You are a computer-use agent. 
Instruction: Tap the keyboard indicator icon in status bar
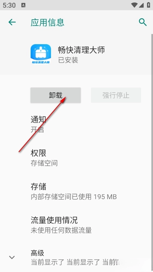(23, 5)
